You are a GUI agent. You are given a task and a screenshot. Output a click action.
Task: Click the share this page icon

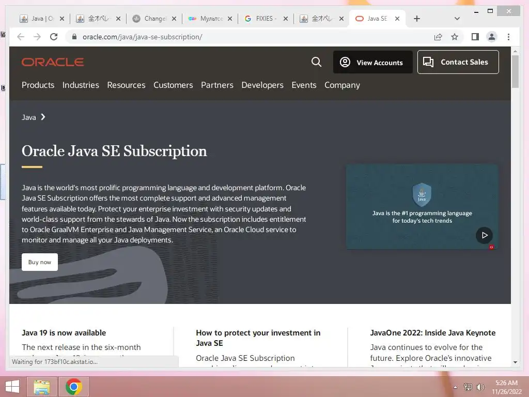tap(438, 37)
